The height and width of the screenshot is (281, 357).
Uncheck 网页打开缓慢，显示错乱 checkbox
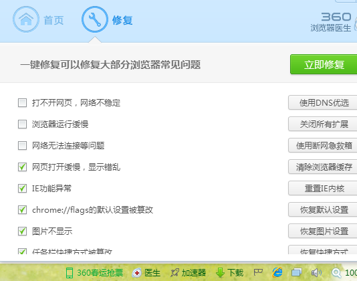[22, 167]
